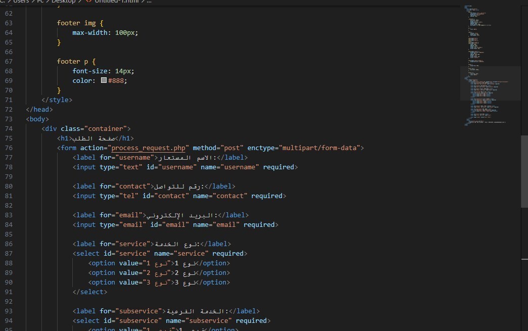Click the required attribute on the email input
Screen dimensions: 528x331
point(260,224)
